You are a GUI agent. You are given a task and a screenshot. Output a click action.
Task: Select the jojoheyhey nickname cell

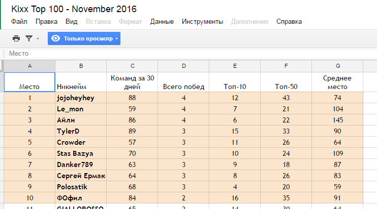pyautogui.click(x=81, y=98)
